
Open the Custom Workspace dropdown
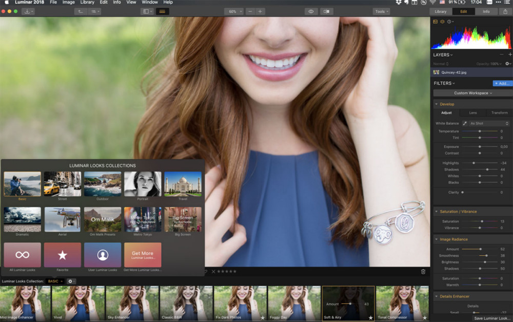473,93
